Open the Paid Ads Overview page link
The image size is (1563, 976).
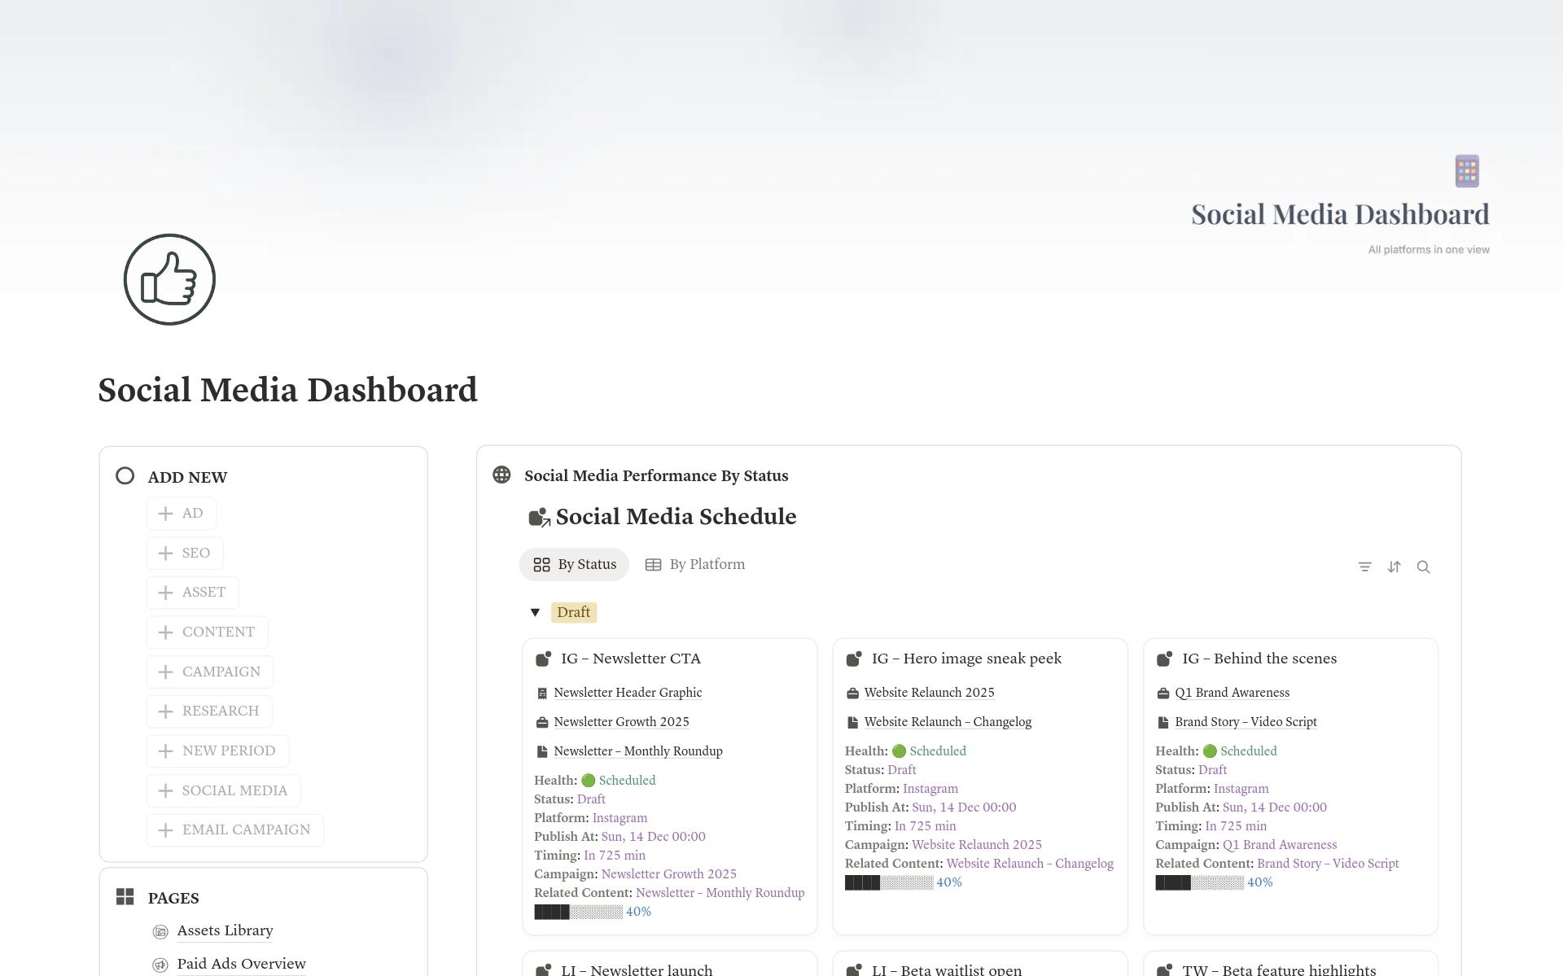point(241,964)
